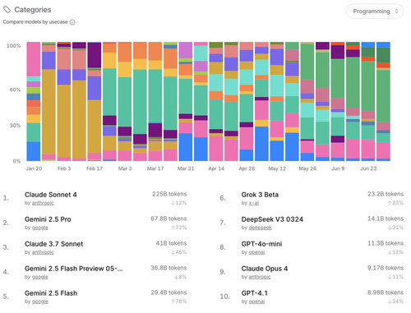411x313 pixels.
Task: Open the Programming category dropdown
Action: pos(375,12)
